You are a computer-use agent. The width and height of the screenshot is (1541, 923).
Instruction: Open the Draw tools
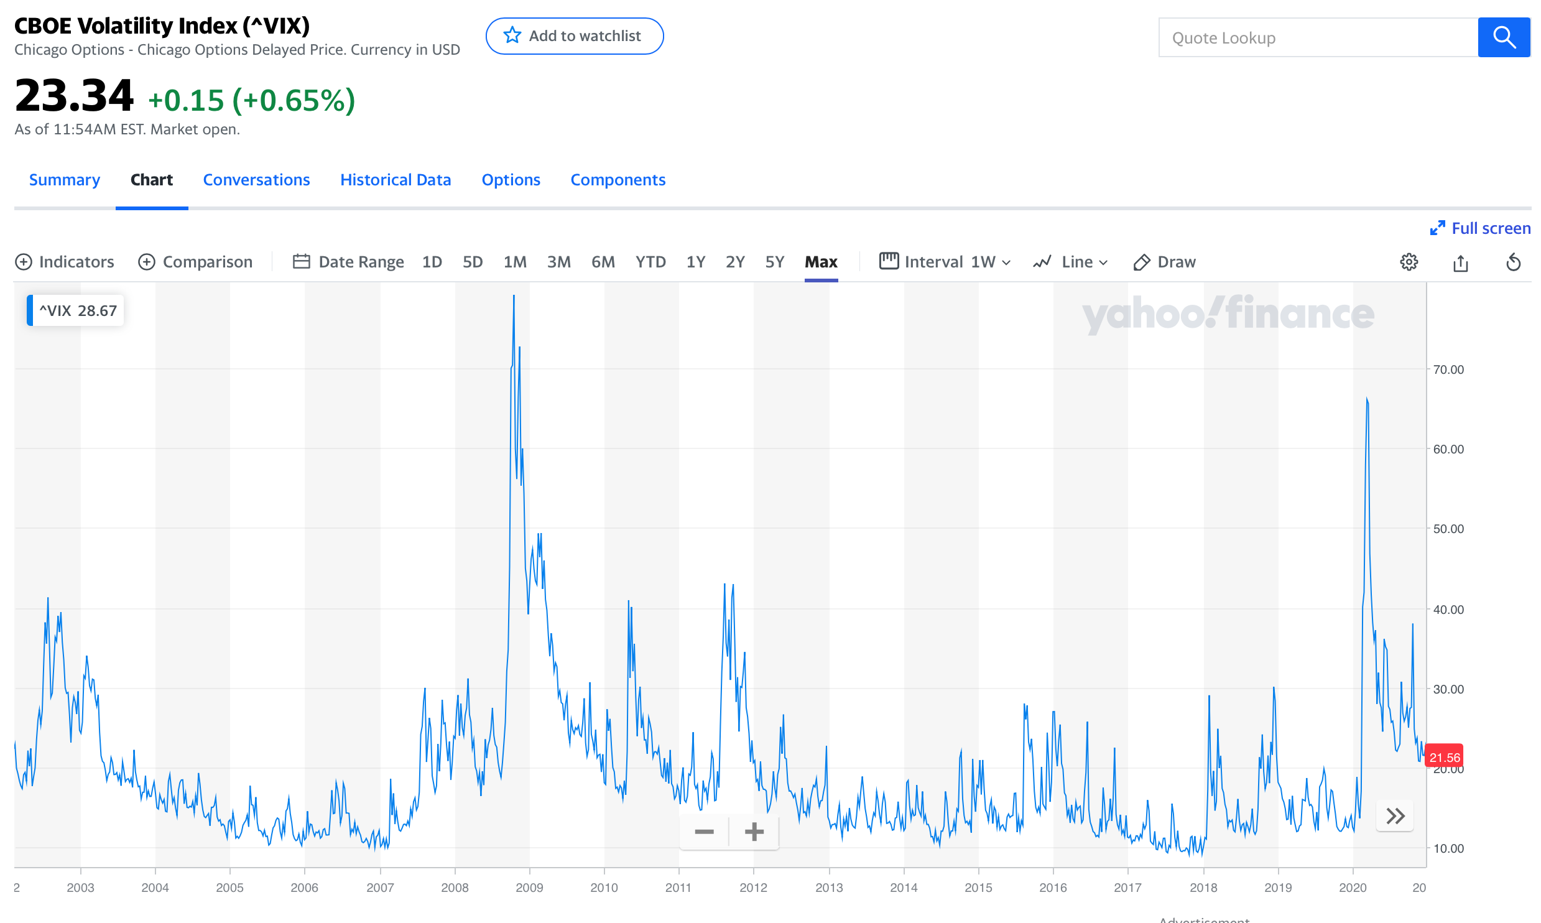[1165, 262]
